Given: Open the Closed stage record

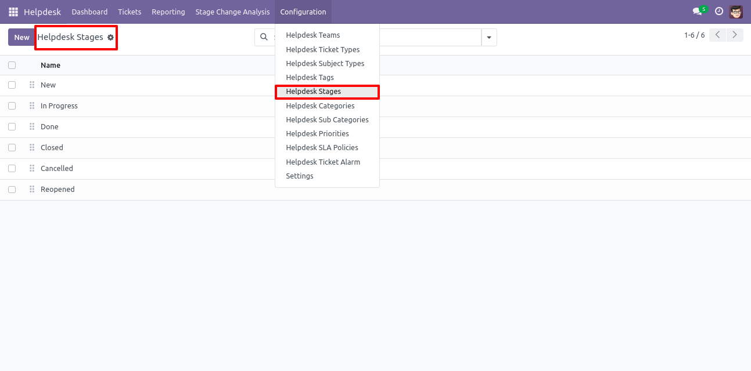Looking at the screenshot, I should (x=52, y=148).
